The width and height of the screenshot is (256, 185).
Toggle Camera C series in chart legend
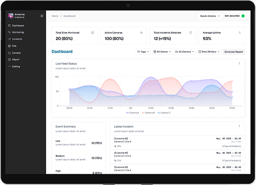pos(164,113)
